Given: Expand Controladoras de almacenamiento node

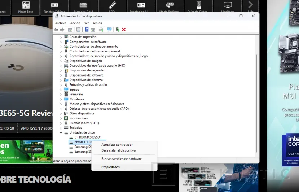Looking at the screenshot, I should [61, 47].
